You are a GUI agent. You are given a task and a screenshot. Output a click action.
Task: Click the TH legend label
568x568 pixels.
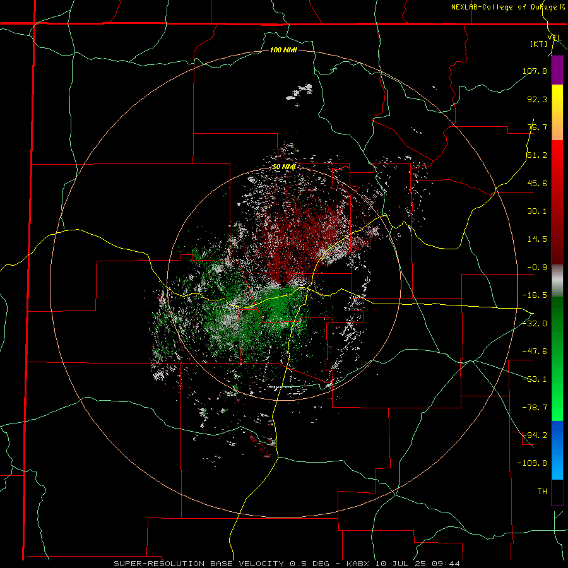pos(542,492)
